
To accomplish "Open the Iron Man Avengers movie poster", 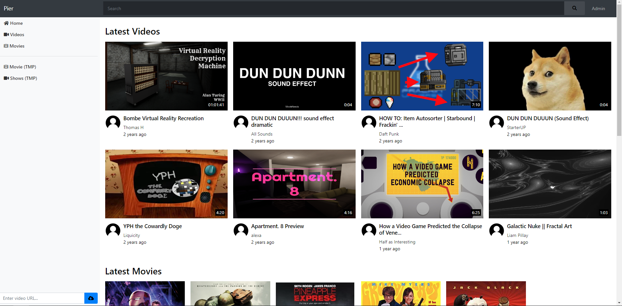I will pos(145,293).
